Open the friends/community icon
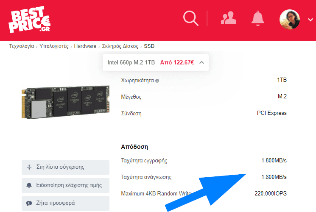Image resolution: width=316 pixels, height=212 pixels. (229, 18)
